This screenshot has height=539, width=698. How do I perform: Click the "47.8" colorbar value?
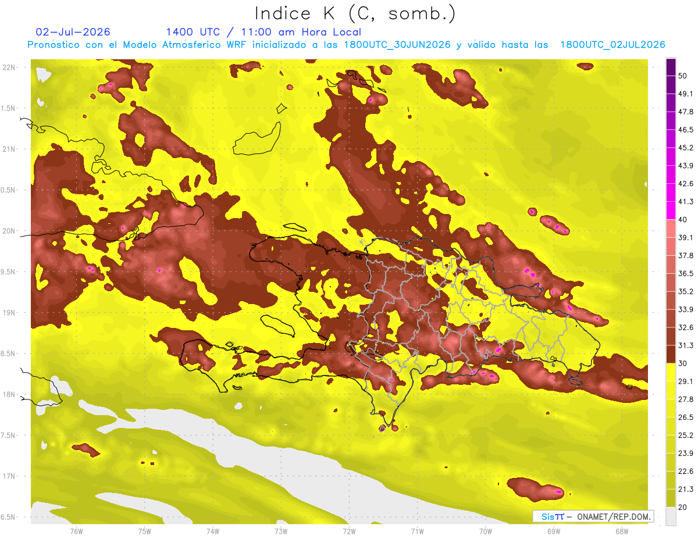[685, 112]
